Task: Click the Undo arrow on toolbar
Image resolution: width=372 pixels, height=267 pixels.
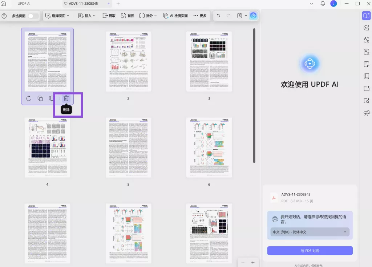Action: point(218,16)
